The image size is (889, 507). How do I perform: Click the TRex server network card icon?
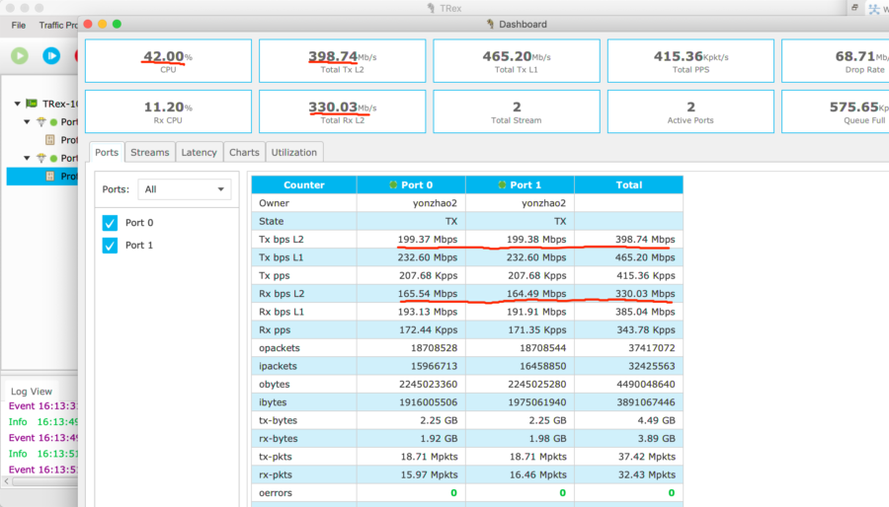(33, 104)
